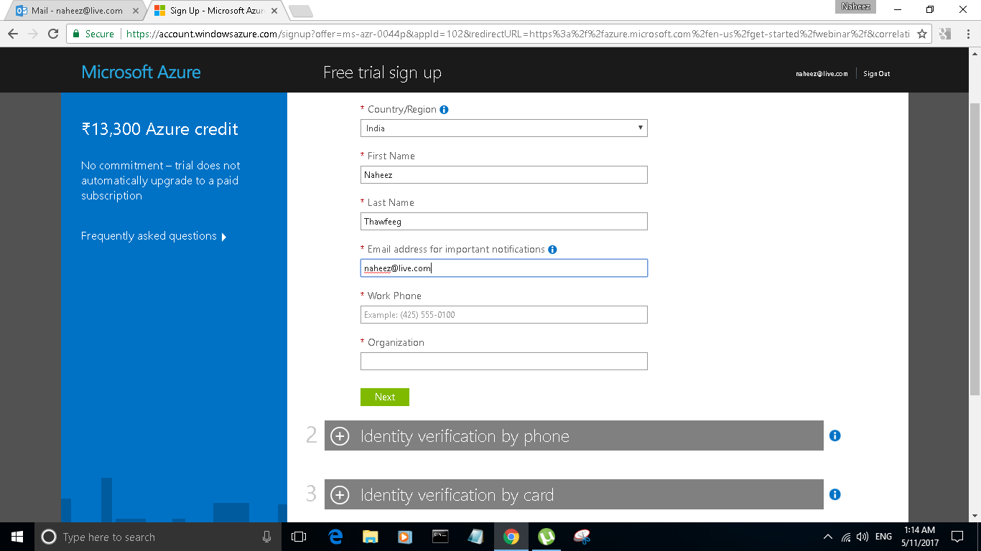Click the green Next button
The width and height of the screenshot is (981, 551).
[385, 397]
